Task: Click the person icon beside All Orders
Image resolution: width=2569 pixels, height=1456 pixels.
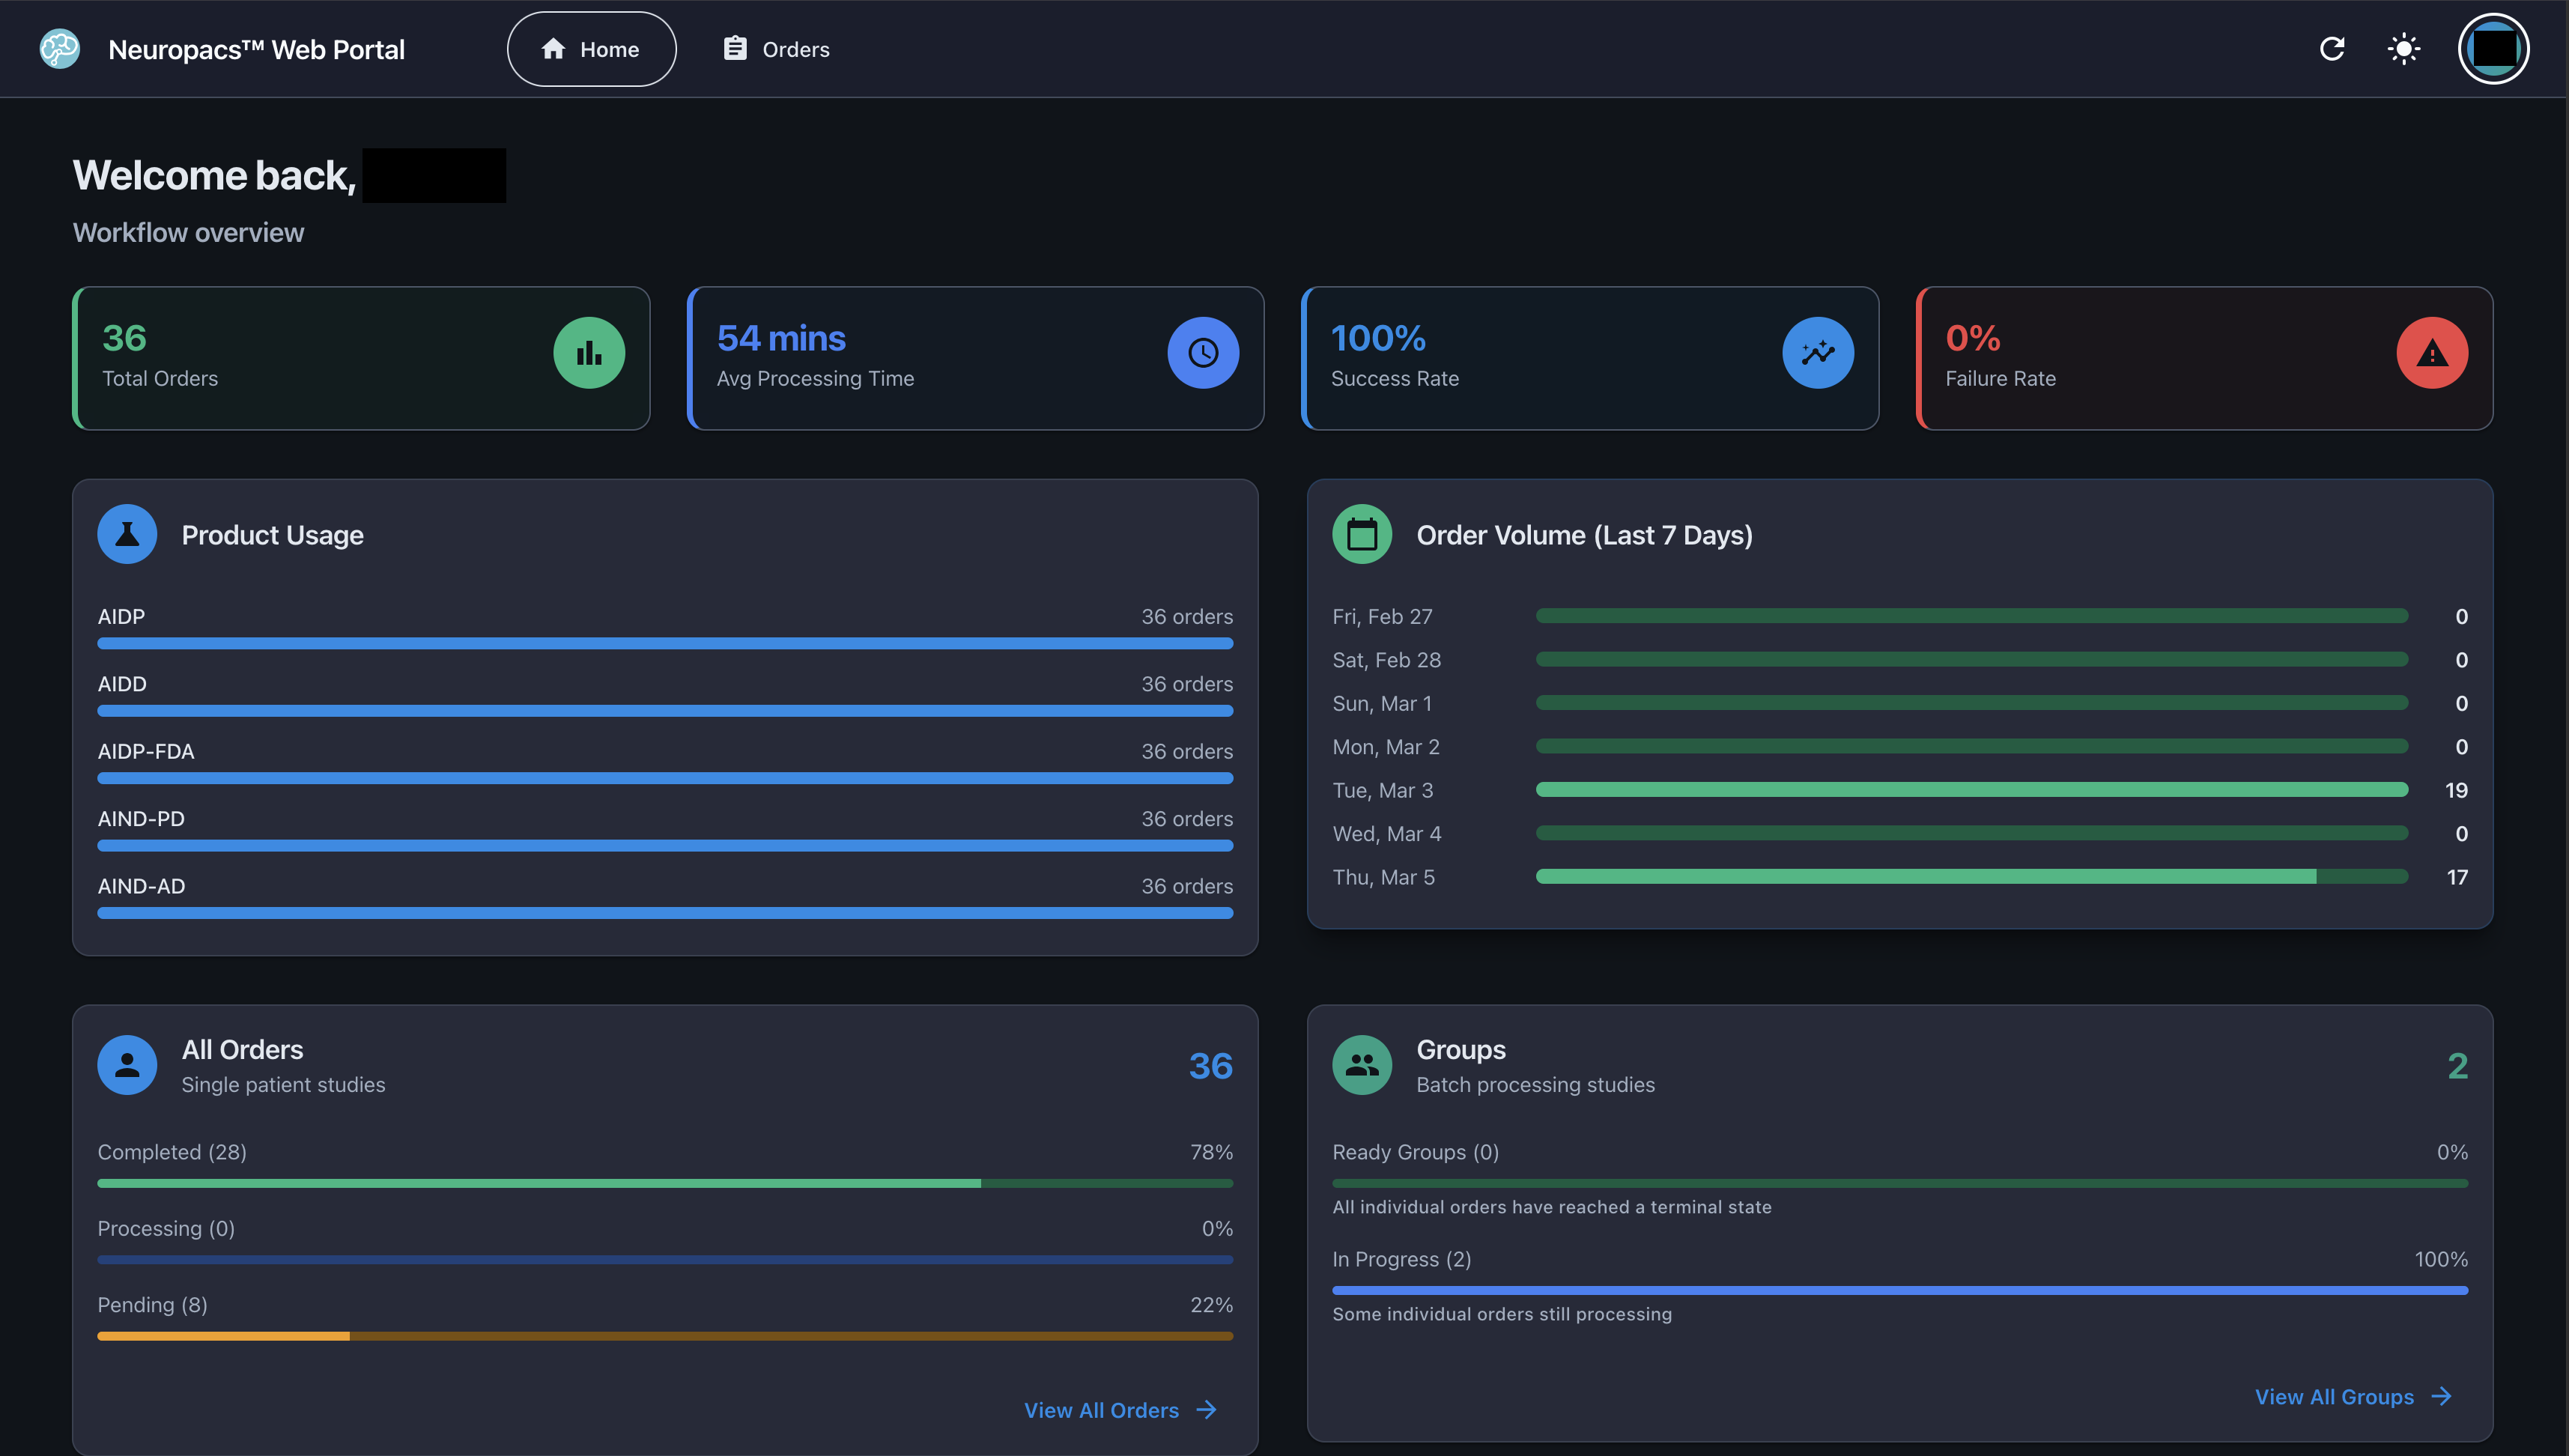Action: [127, 1065]
